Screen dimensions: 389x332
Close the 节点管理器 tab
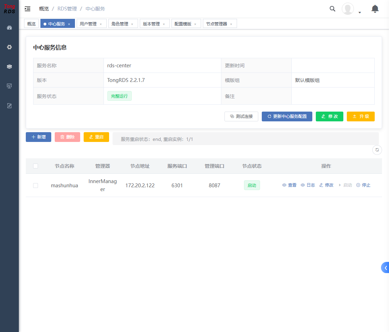231,24
